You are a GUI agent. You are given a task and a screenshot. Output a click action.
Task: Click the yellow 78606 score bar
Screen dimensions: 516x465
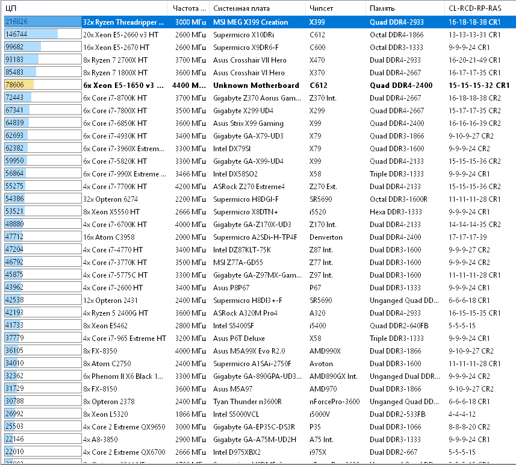[x=43, y=85]
